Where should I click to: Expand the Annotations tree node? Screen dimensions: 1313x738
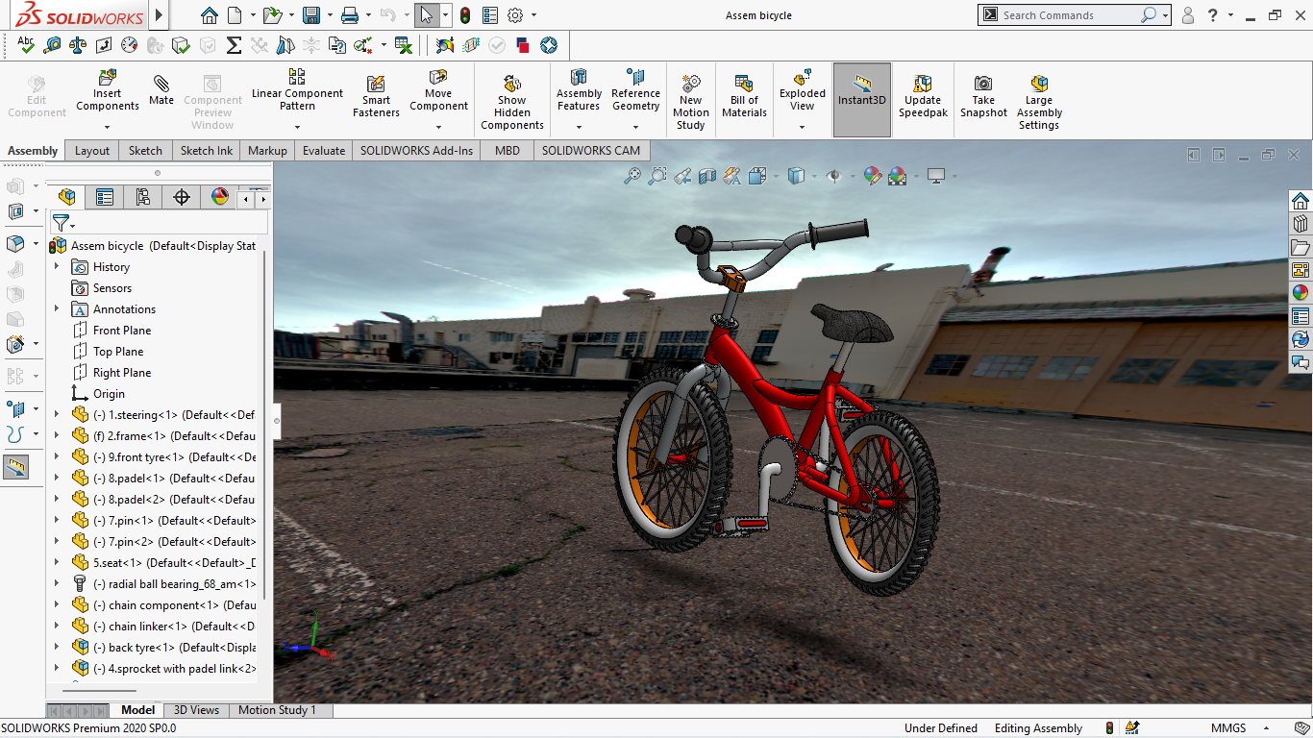(x=57, y=308)
